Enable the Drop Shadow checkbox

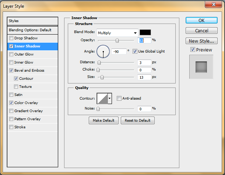click(x=11, y=38)
